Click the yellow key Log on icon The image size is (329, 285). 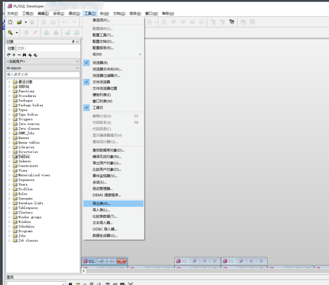pos(10,33)
